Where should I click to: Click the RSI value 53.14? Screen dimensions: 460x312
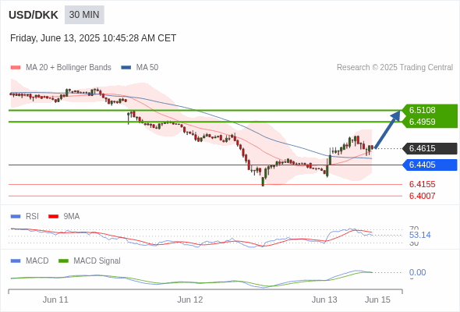[419, 235]
